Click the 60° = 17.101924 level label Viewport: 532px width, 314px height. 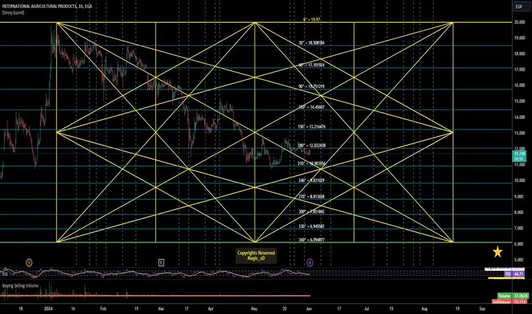coord(312,65)
